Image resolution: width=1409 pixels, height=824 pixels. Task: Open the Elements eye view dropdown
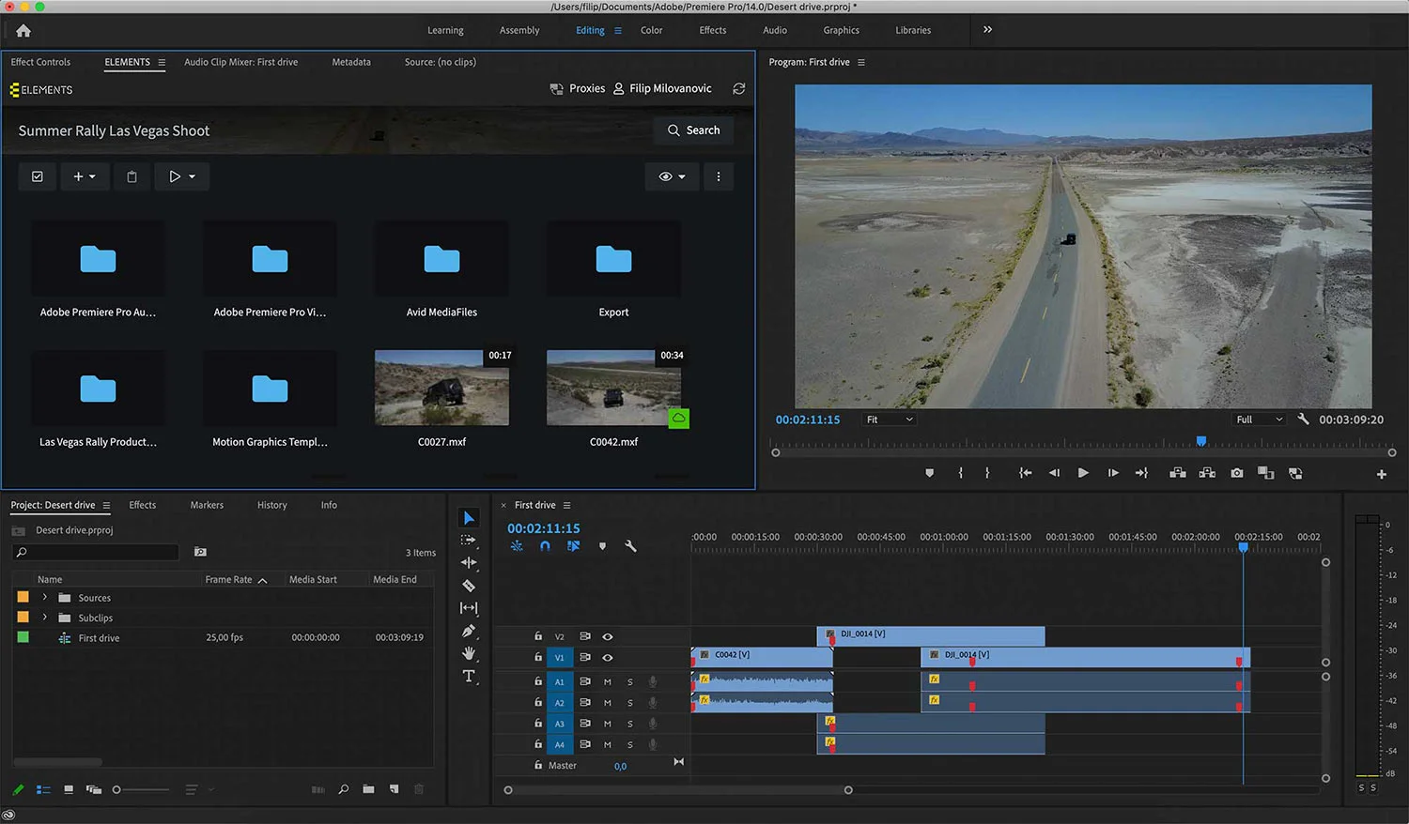click(x=672, y=176)
